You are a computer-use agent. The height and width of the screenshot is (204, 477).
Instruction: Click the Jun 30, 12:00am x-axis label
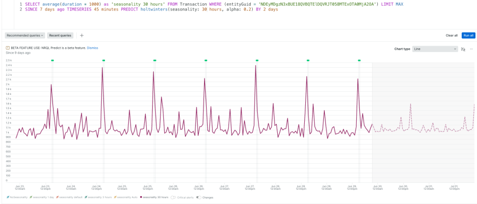[377, 187]
